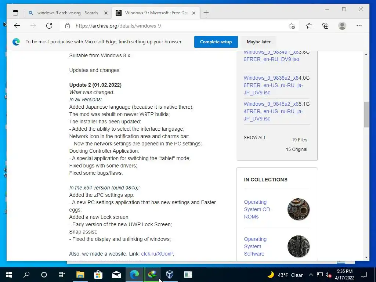376x282 pixels.
Task: Click the muted volume tray icon
Action: (x=328, y=275)
